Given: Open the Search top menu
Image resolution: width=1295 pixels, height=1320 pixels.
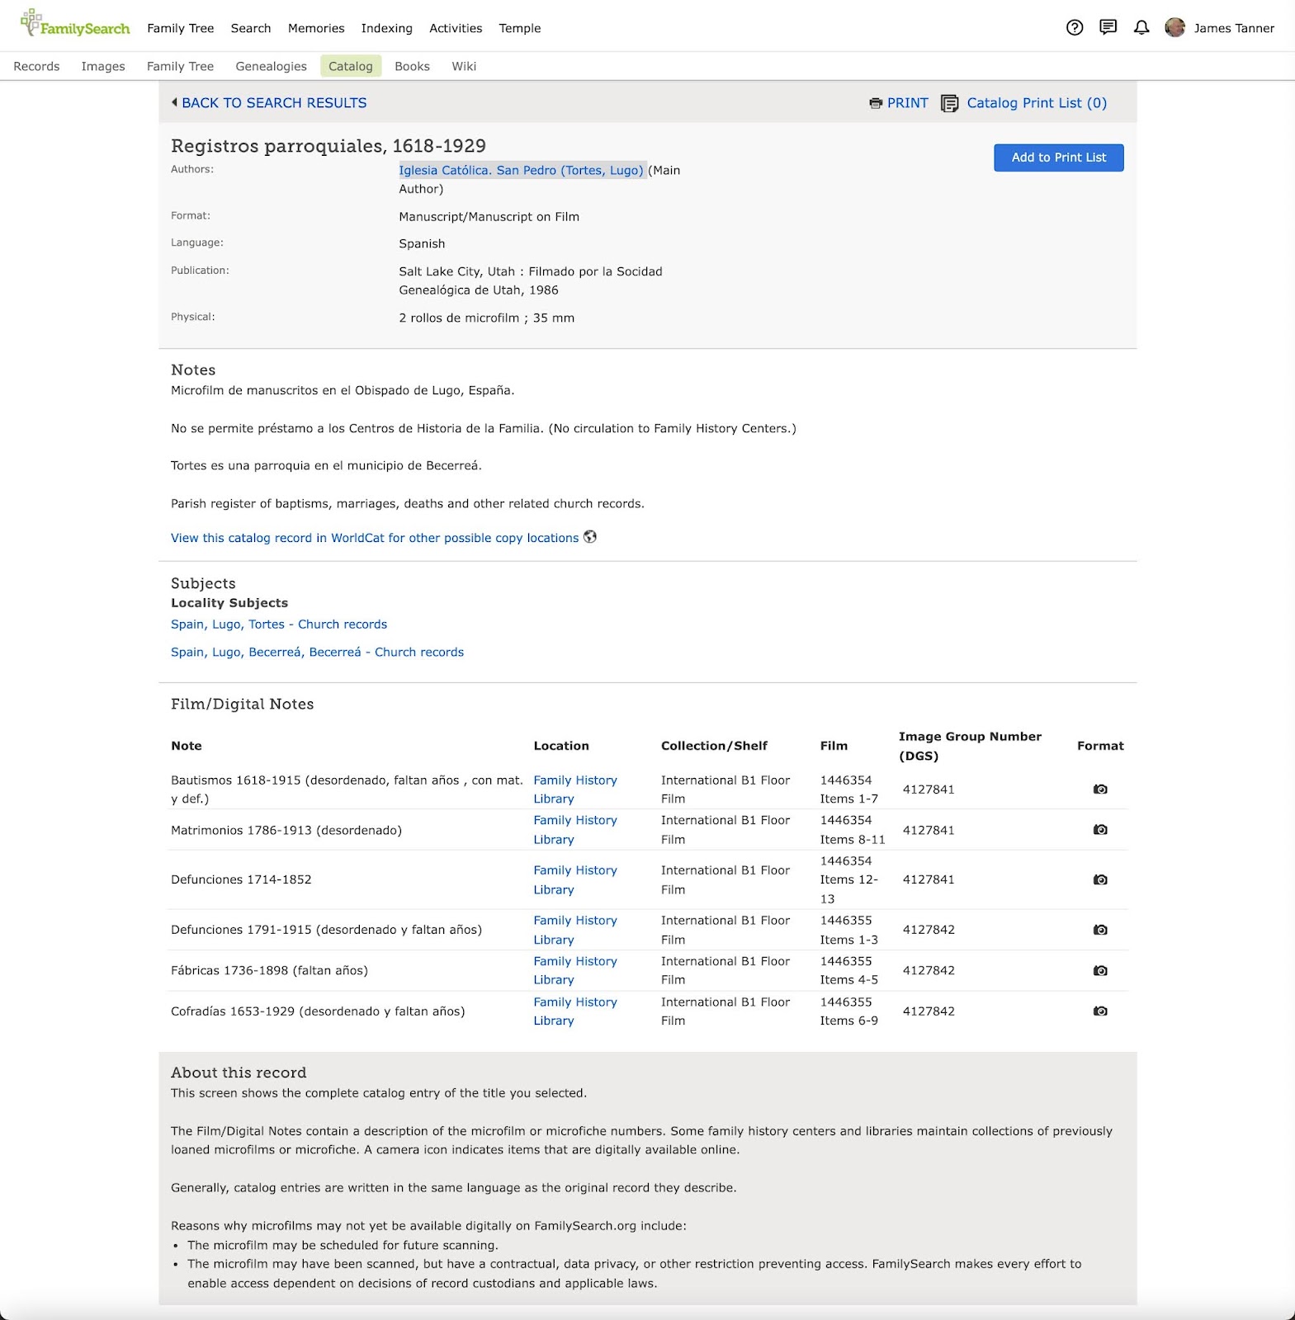Looking at the screenshot, I should point(251,28).
